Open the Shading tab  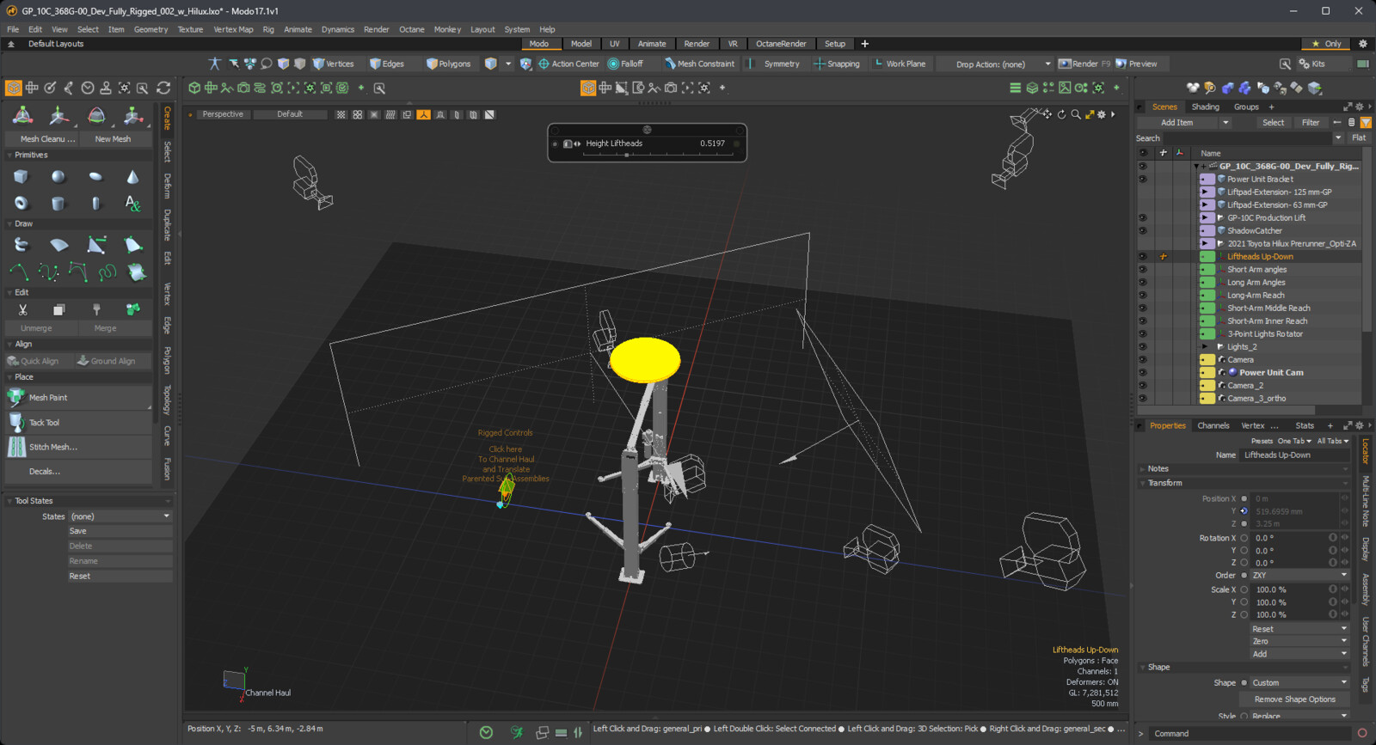point(1205,107)
